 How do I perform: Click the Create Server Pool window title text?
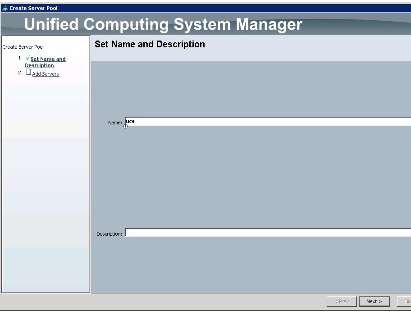(33, 8)
